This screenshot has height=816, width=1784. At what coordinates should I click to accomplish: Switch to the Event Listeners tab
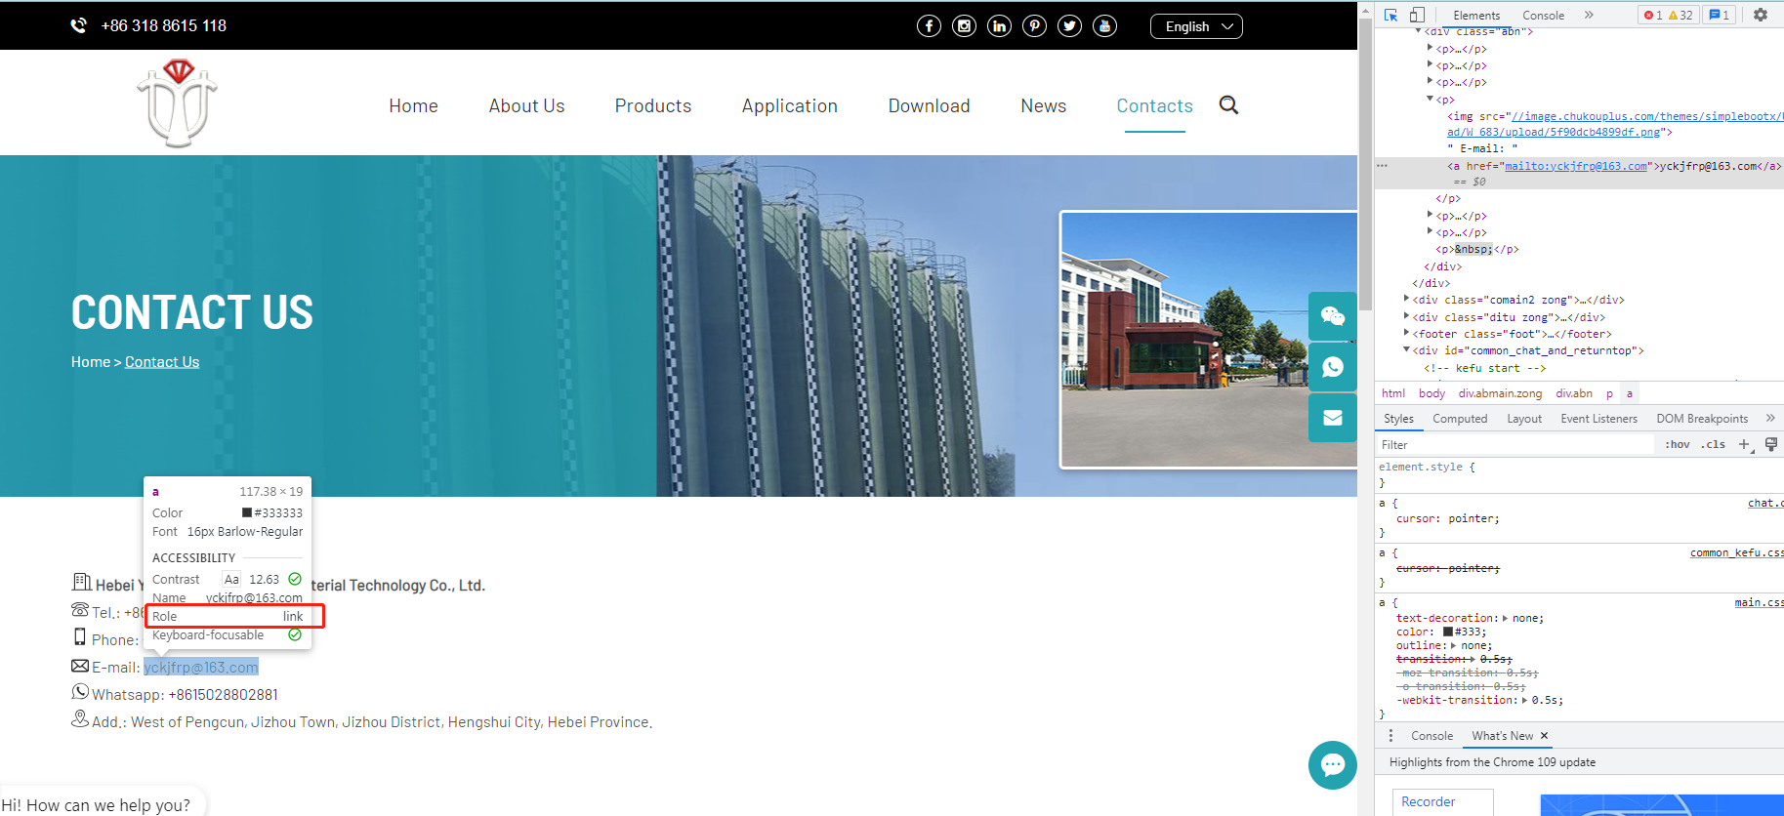[x=1598, y=418]
